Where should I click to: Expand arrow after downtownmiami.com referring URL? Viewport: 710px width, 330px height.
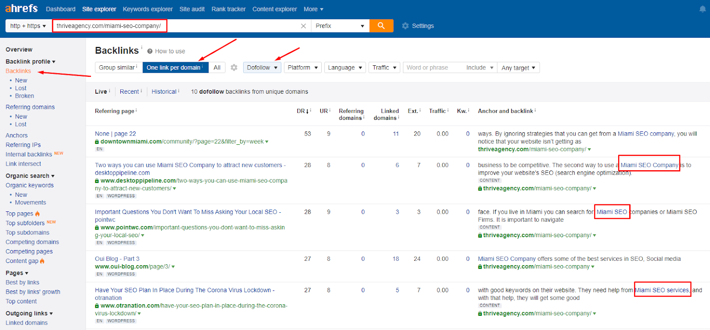point(267,142)
